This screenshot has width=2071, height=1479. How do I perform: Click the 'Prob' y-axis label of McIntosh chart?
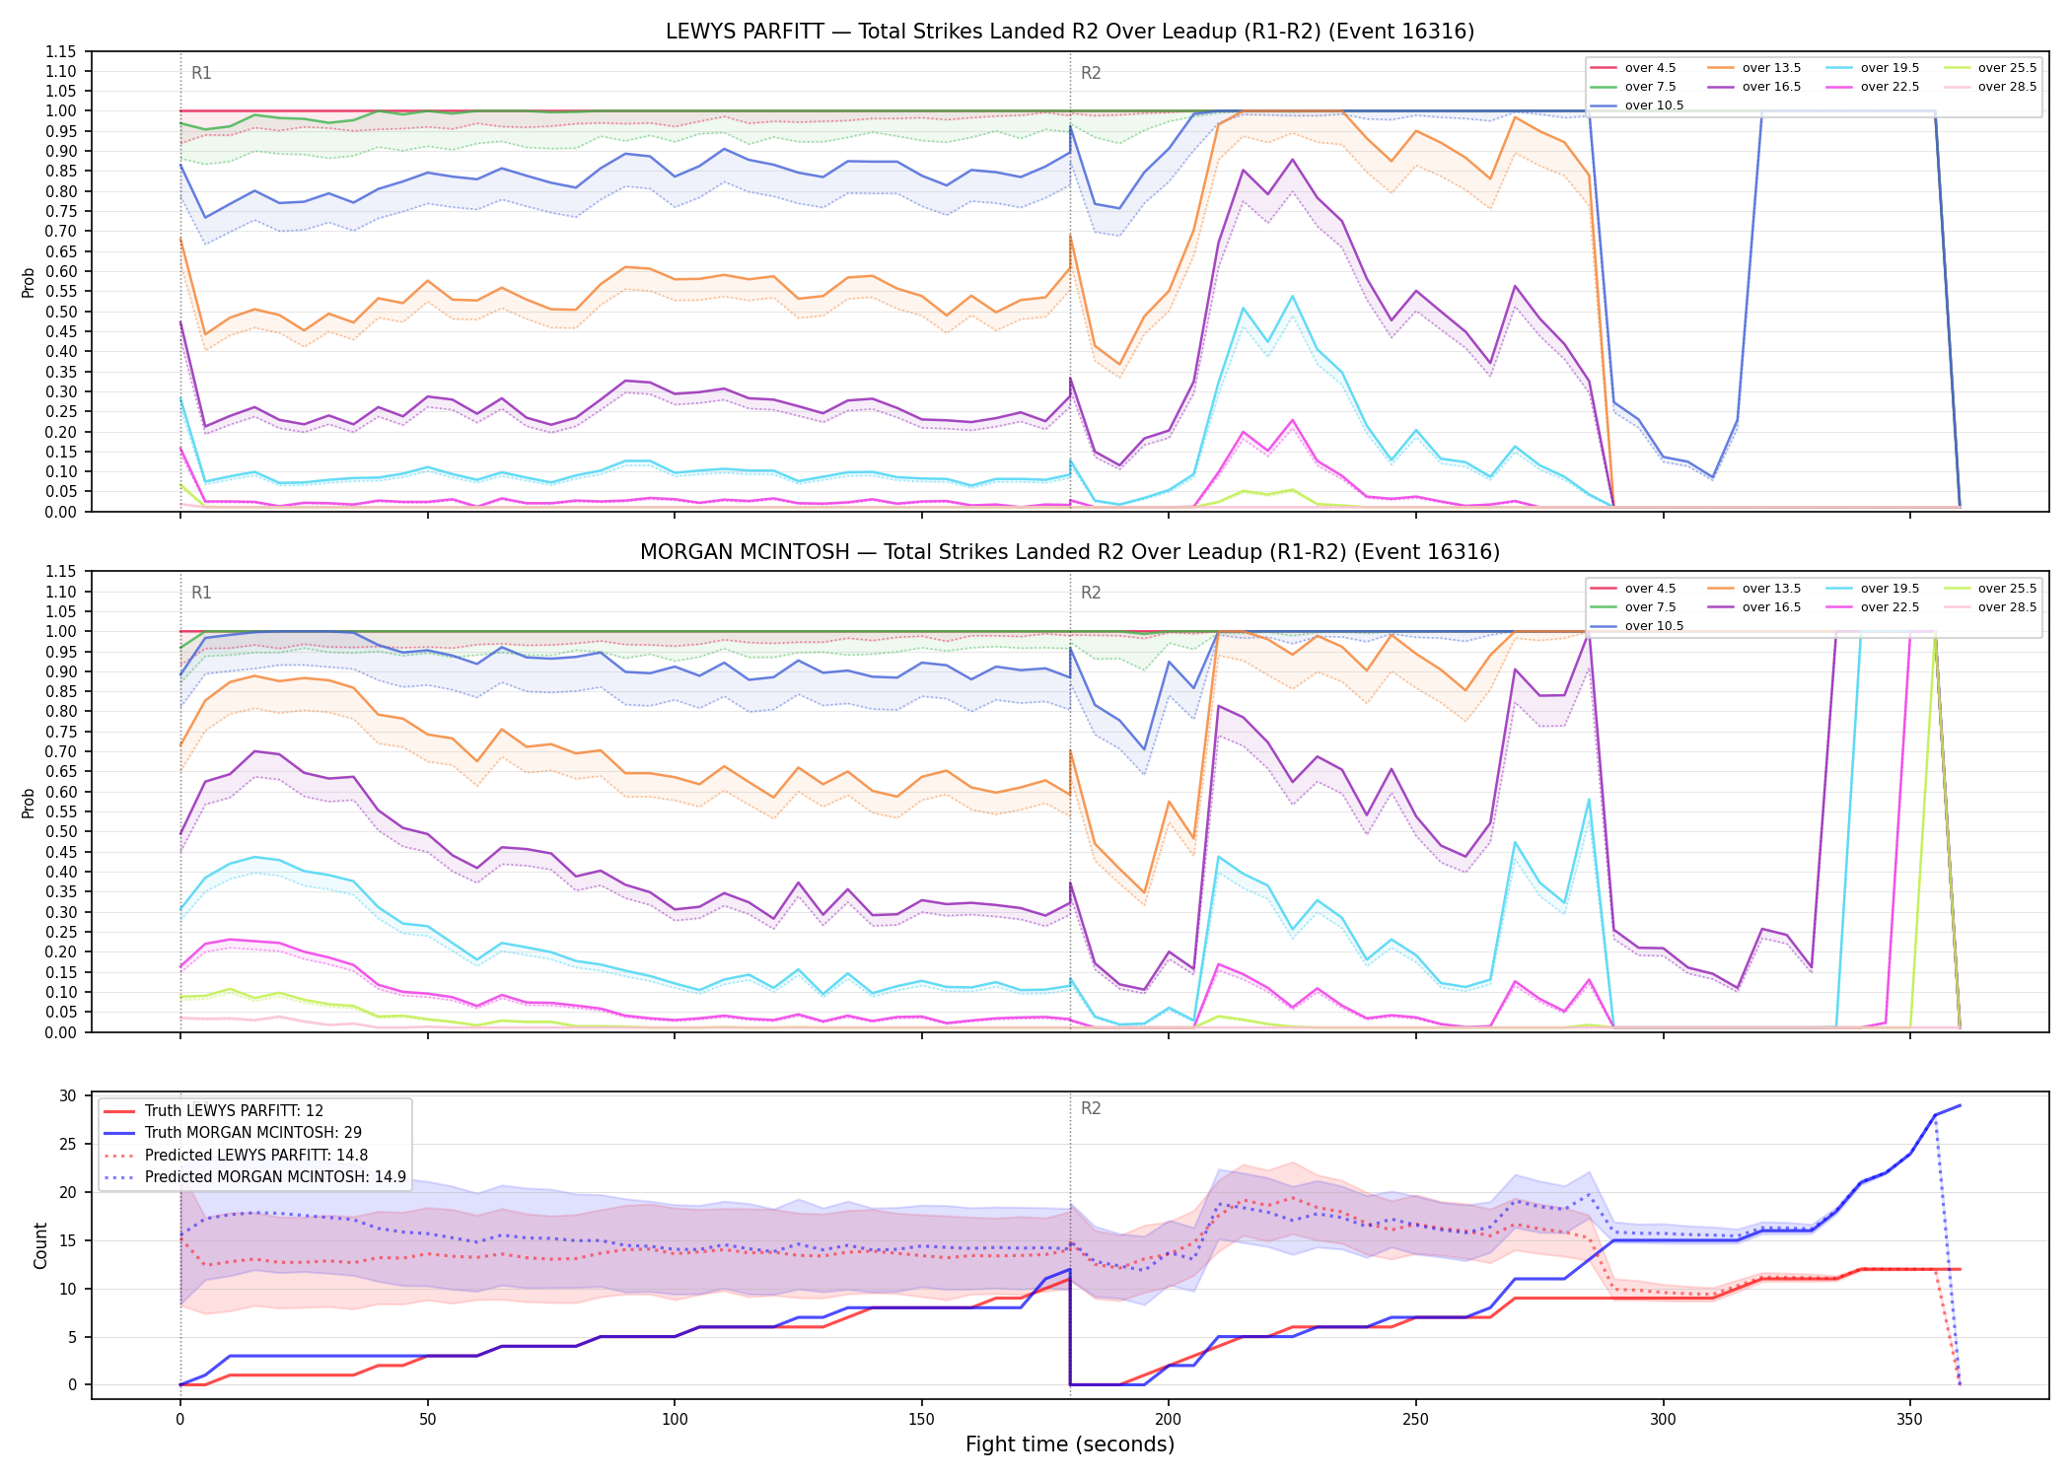pyautogui.click(x=29, y=803)
